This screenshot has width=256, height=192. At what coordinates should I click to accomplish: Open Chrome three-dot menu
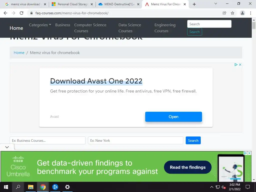(x=250, y=13)
